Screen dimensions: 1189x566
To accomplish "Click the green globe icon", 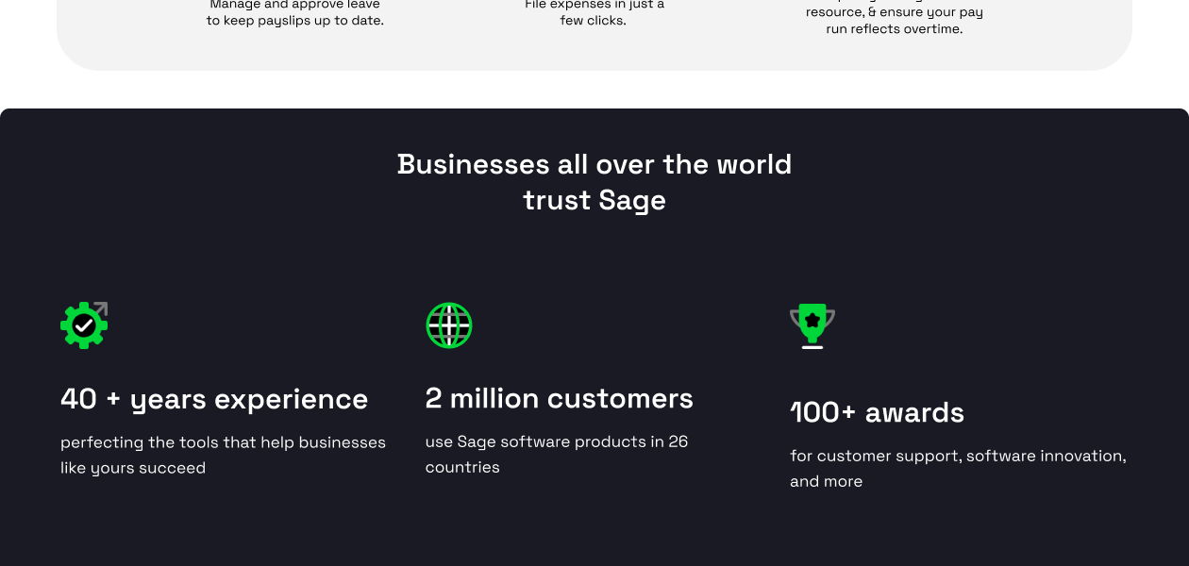I will [x=449, y=325].
